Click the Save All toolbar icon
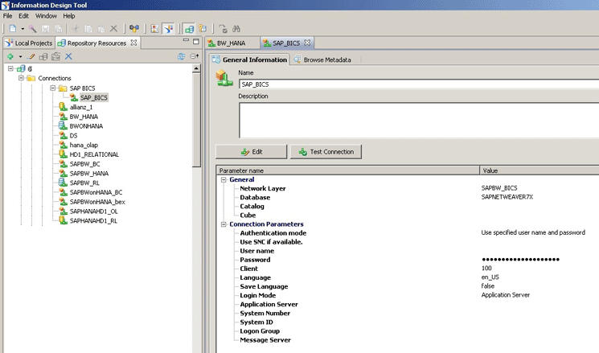Viewport: 599px width, 353px height. [x=58, y=29]
